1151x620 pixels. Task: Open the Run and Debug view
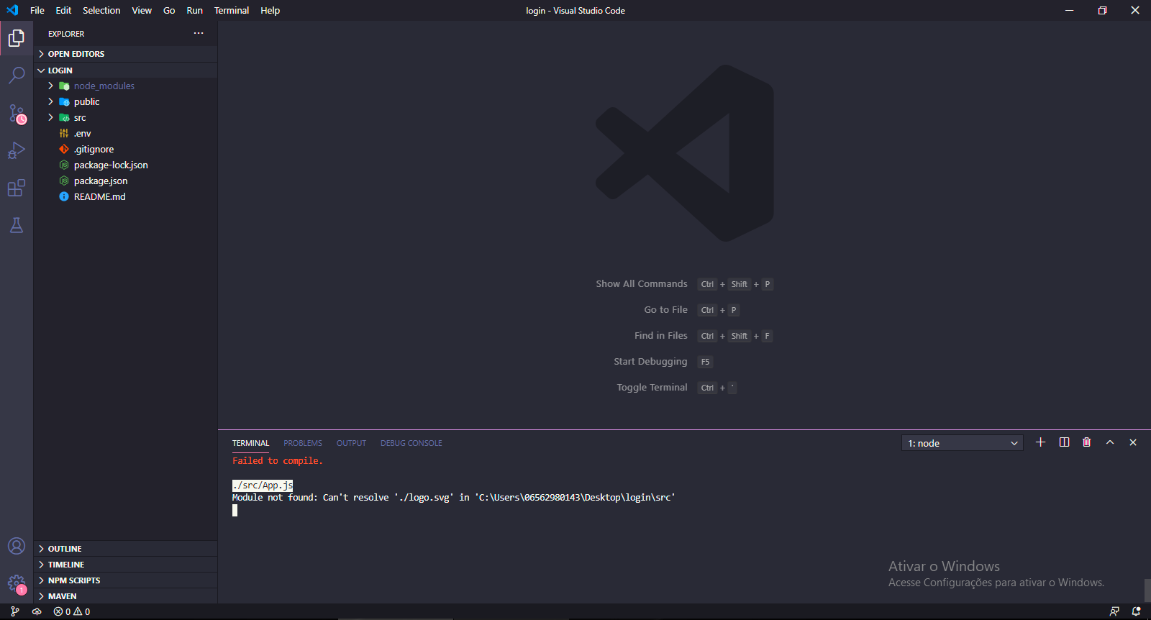(17, 150)
